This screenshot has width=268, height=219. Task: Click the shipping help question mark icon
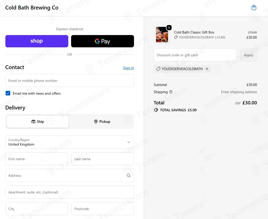click(171, 92)
